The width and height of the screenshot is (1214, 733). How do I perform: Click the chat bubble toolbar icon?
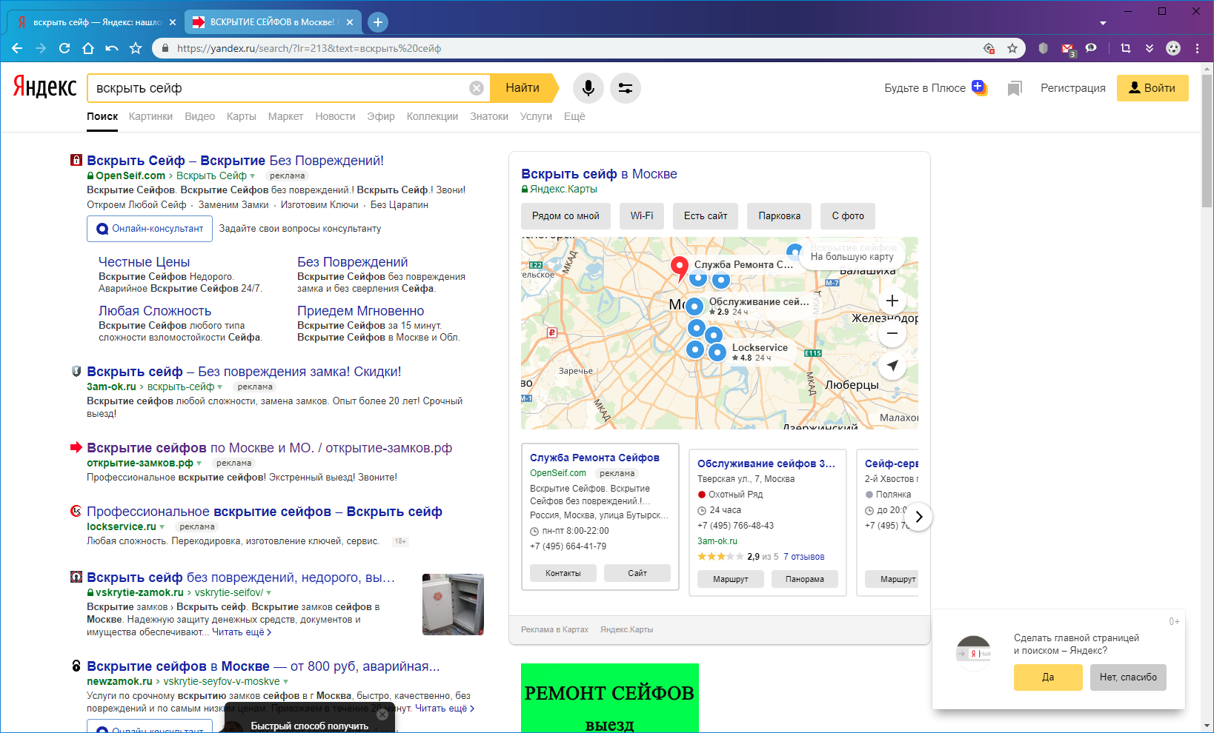coord(1091,48)
